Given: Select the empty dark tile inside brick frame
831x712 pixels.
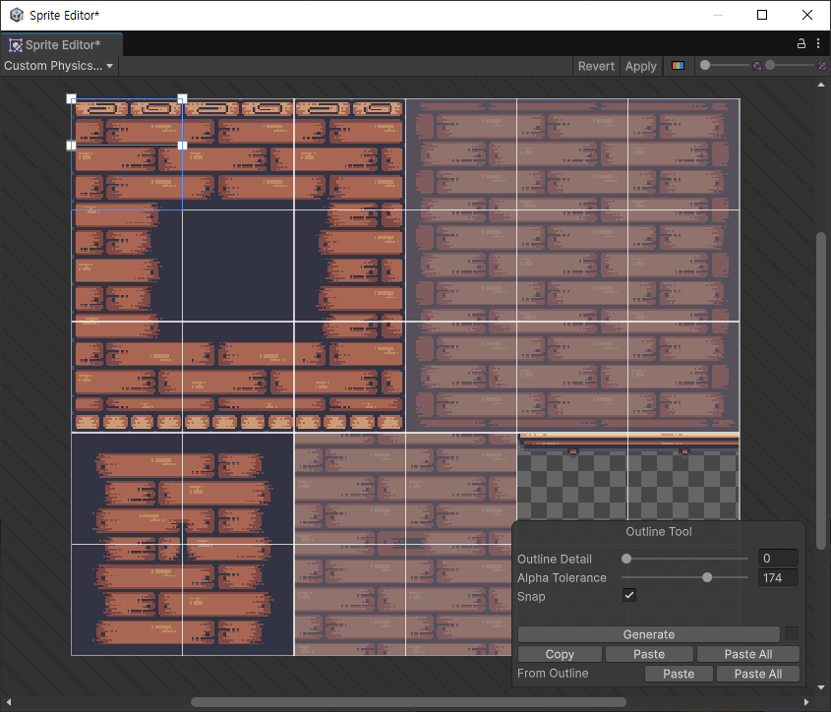Looking at the screenshot, I should tap(238, 266).
